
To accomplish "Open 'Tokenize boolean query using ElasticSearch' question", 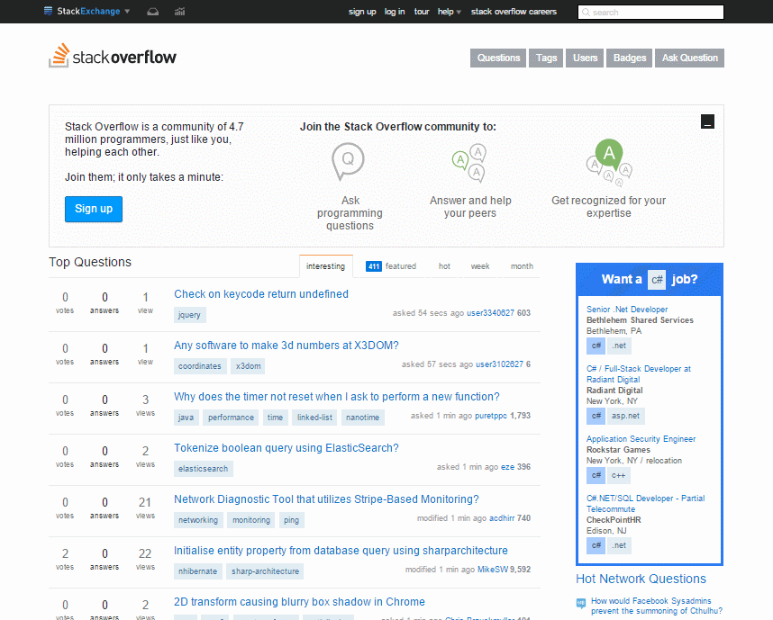I will coord(286,447).
